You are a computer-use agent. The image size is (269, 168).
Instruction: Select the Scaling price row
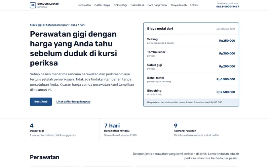191,41
